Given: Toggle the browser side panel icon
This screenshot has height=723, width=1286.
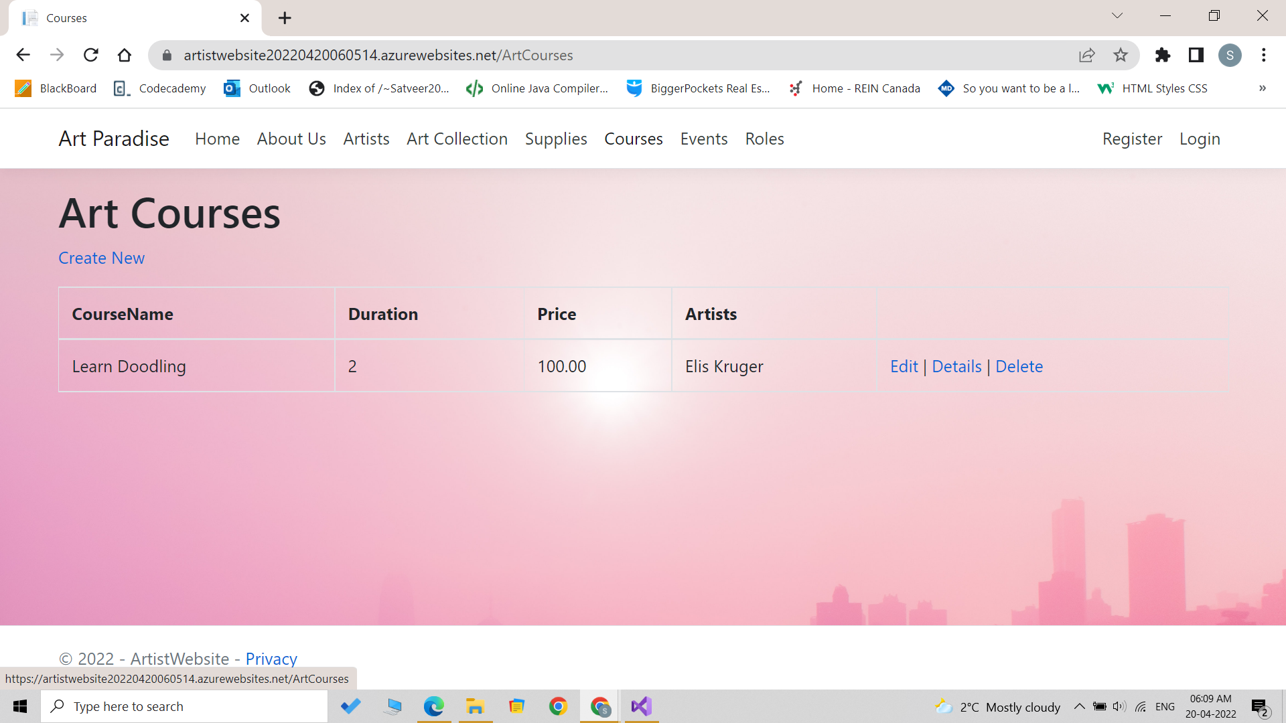Looking at the screenshot, I should pyautogui.click(x=1196, y=55).
